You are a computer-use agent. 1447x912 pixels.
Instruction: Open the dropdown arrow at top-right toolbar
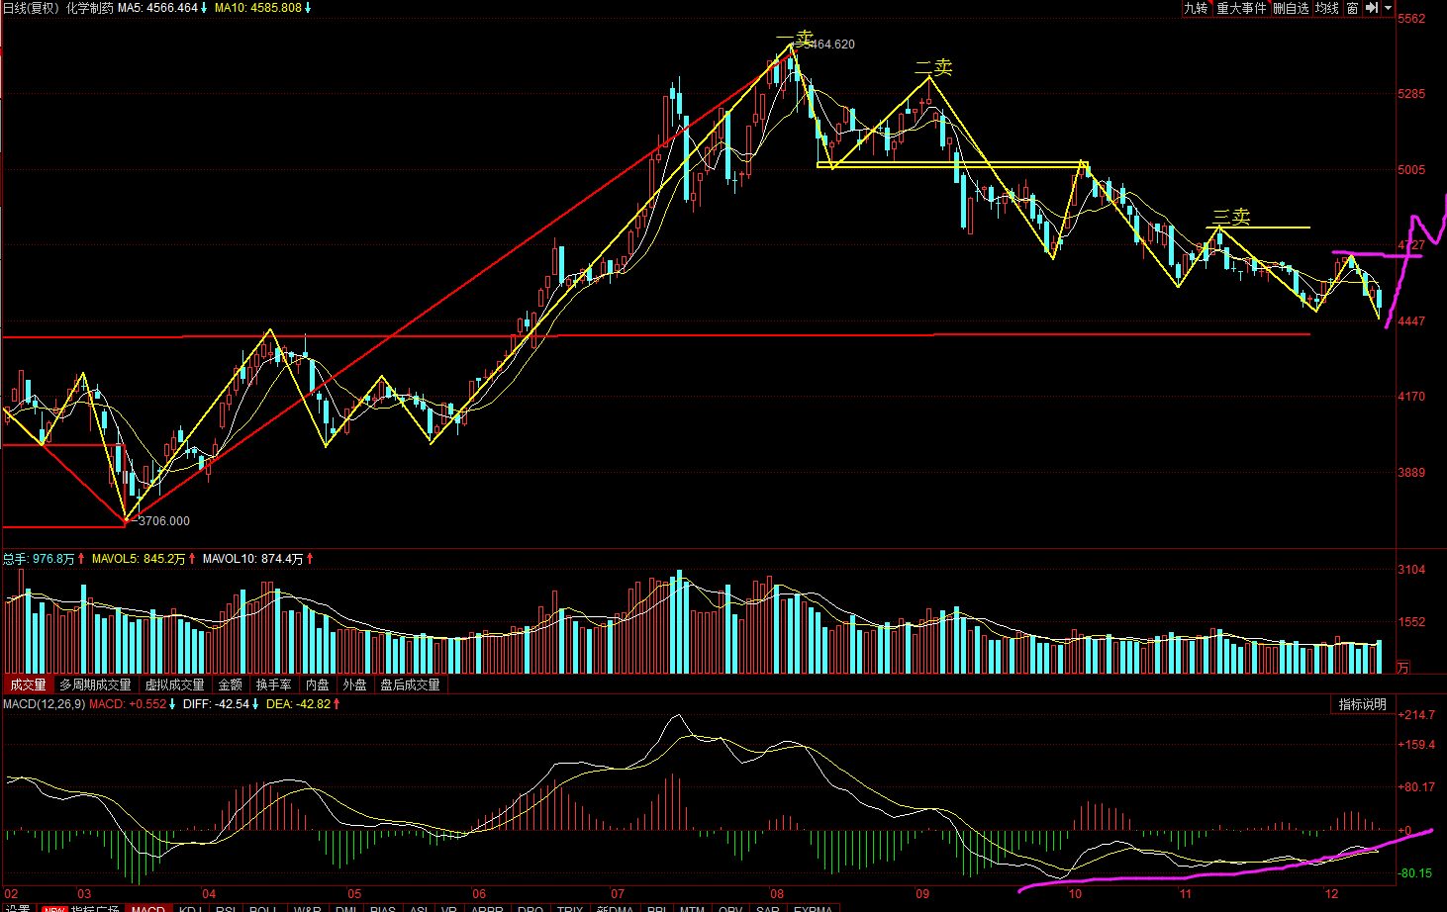pos(1388,8)
